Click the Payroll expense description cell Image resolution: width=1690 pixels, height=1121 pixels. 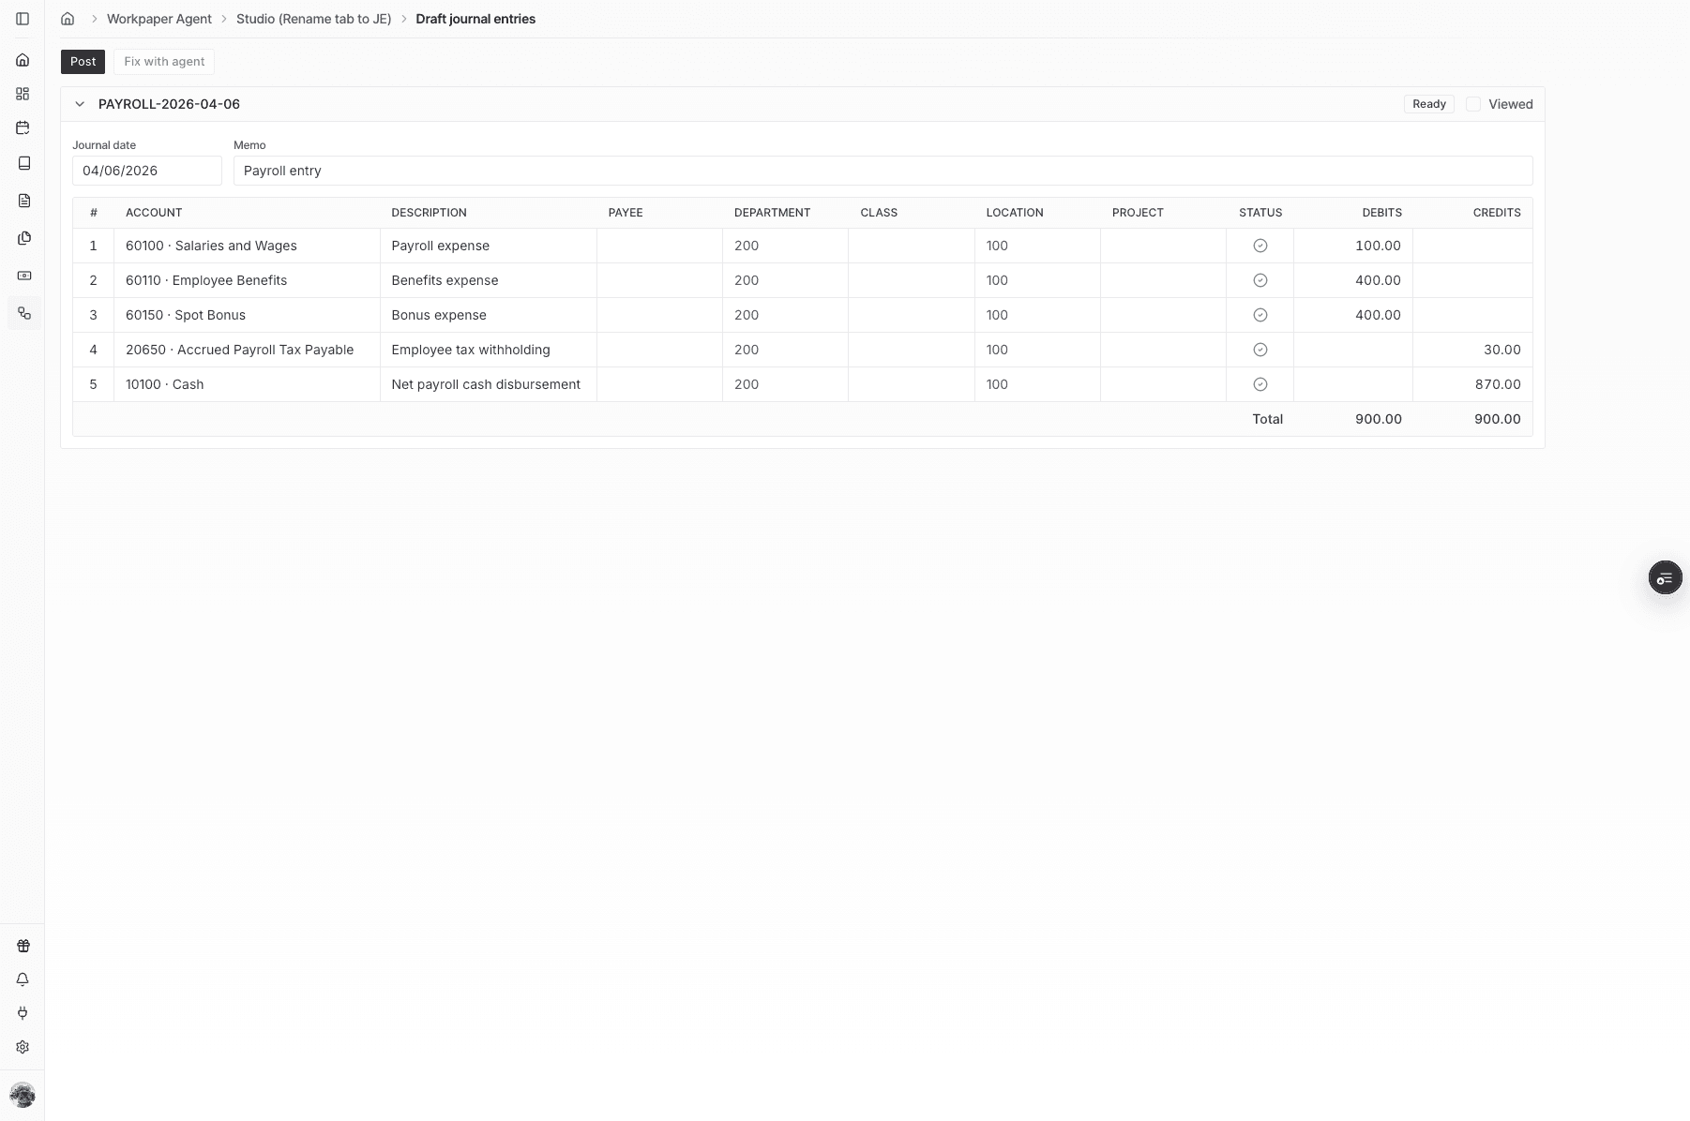pos(488,246)
